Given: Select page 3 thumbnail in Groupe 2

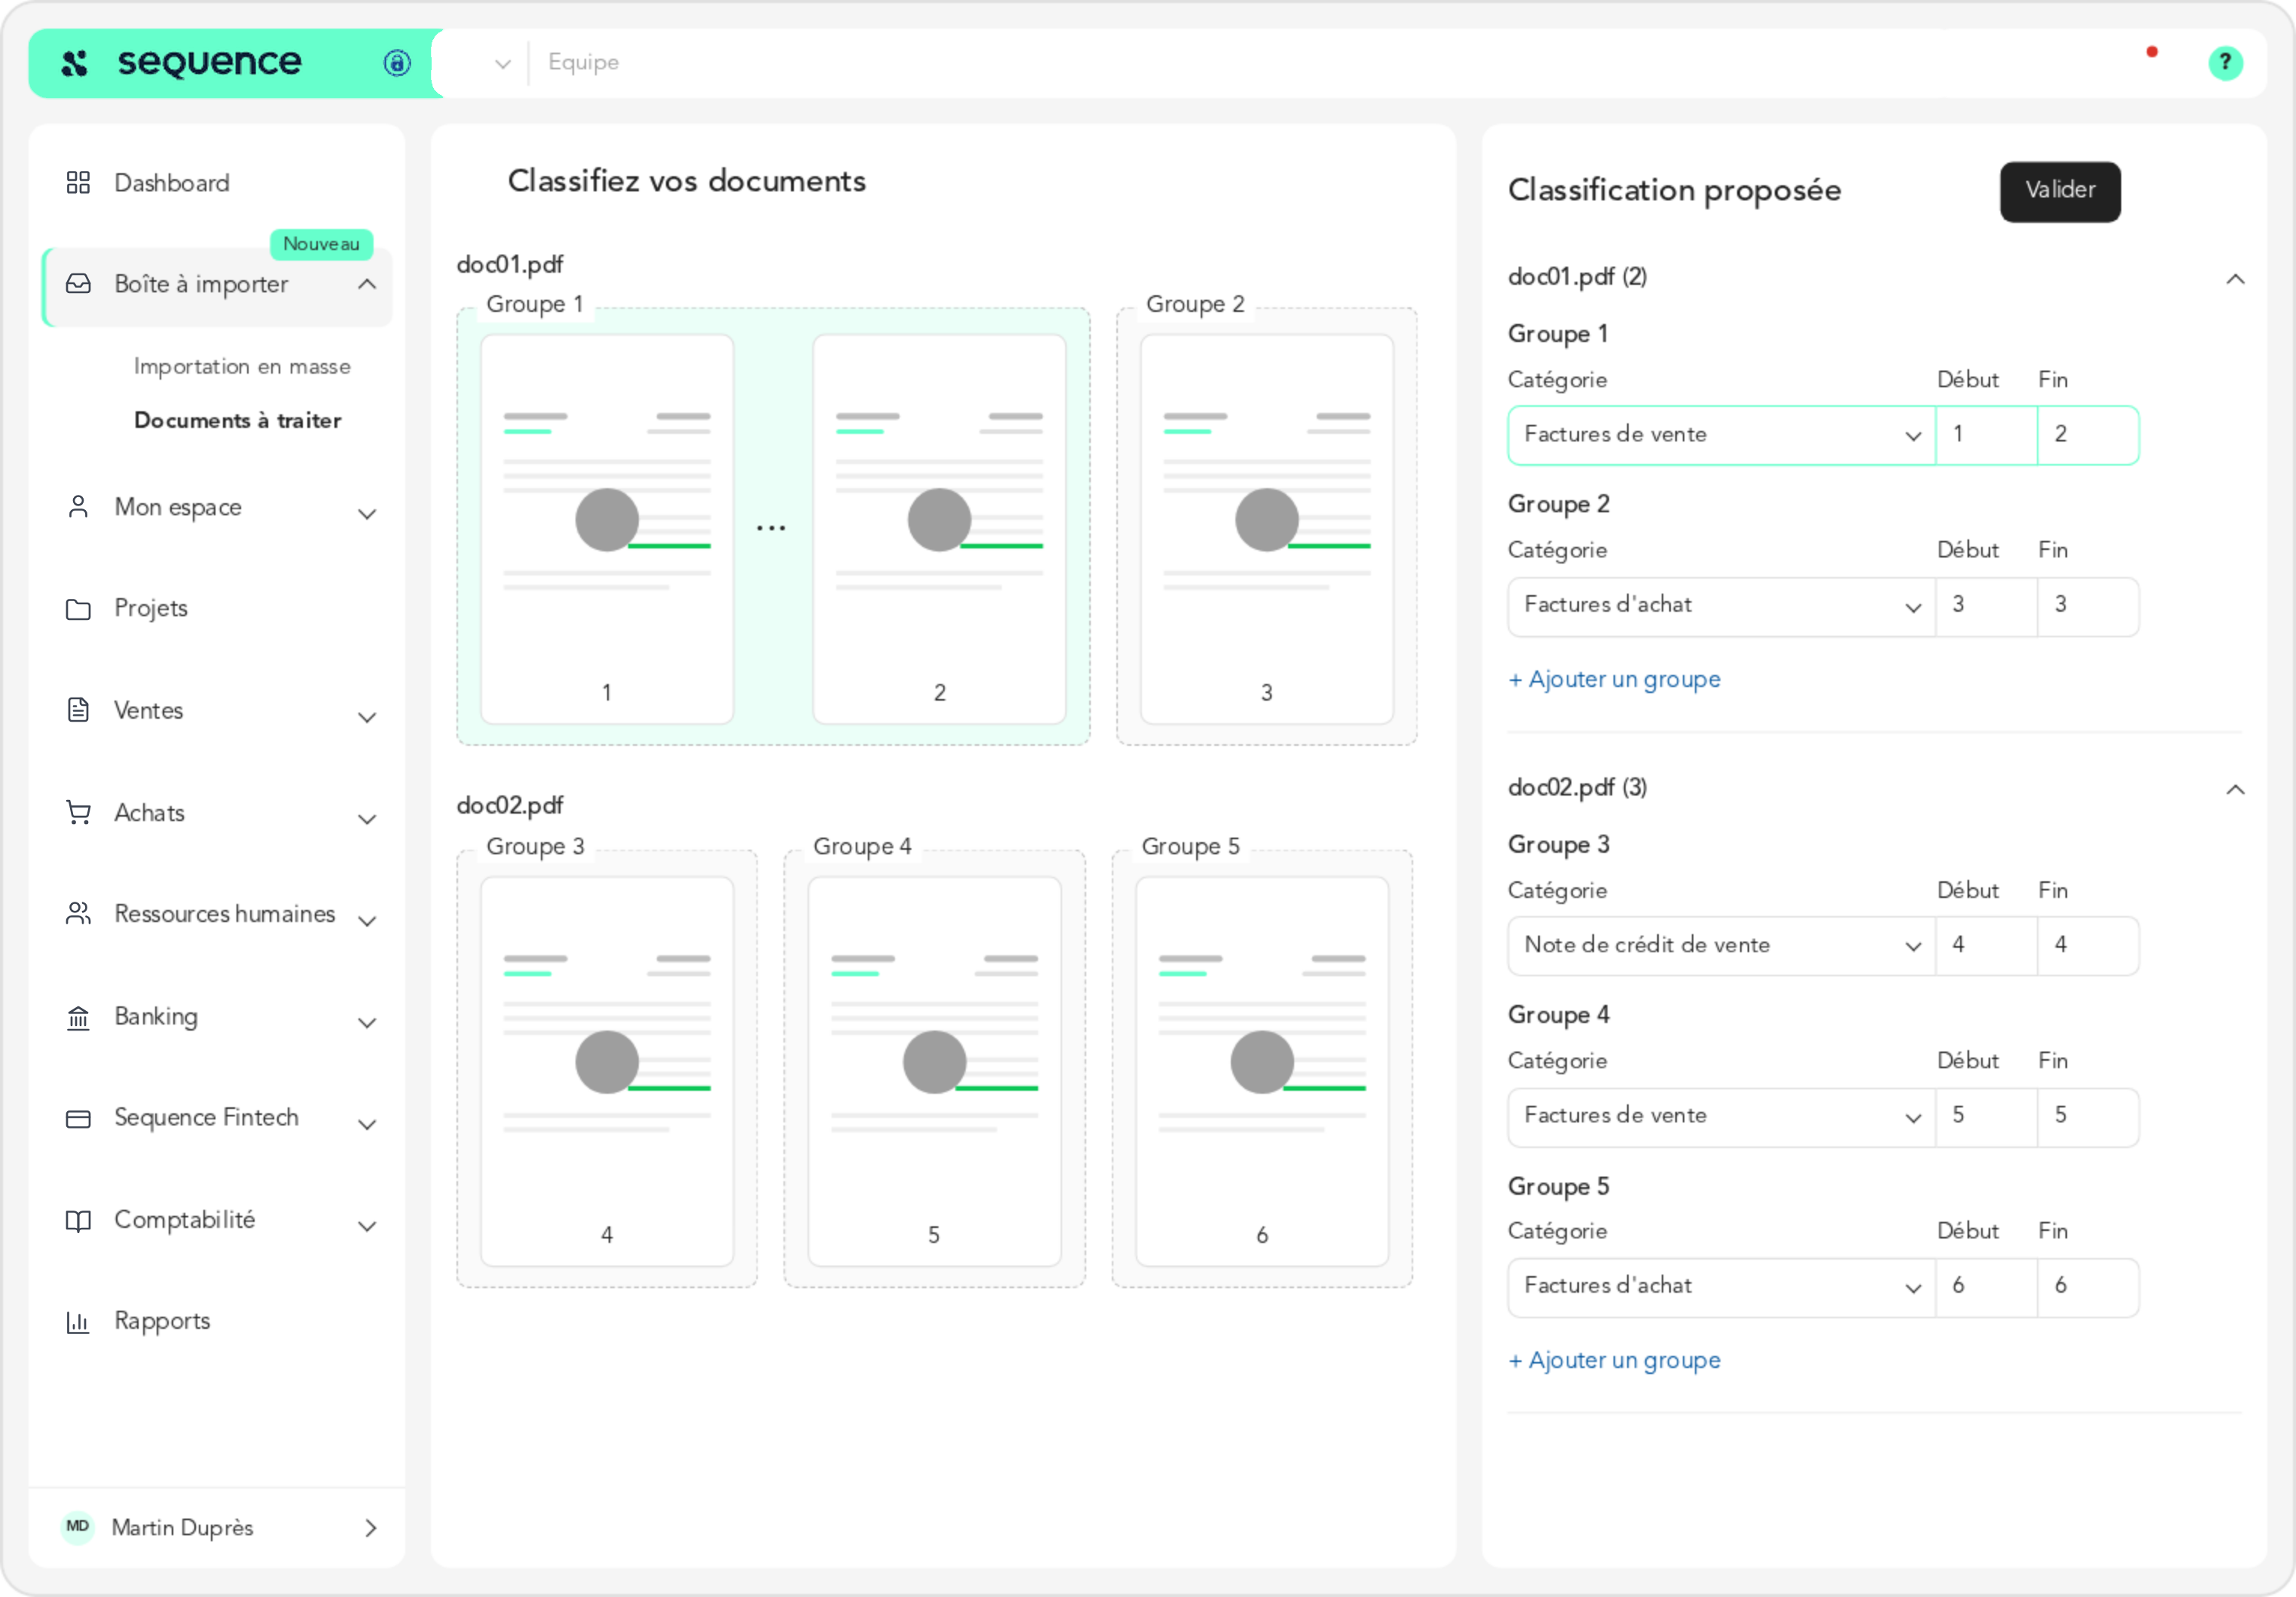Looking at the screenshot, I should coord(1266,529).
